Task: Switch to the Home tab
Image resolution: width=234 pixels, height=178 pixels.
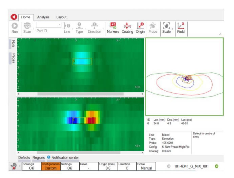Action: [x=26, y=17]
